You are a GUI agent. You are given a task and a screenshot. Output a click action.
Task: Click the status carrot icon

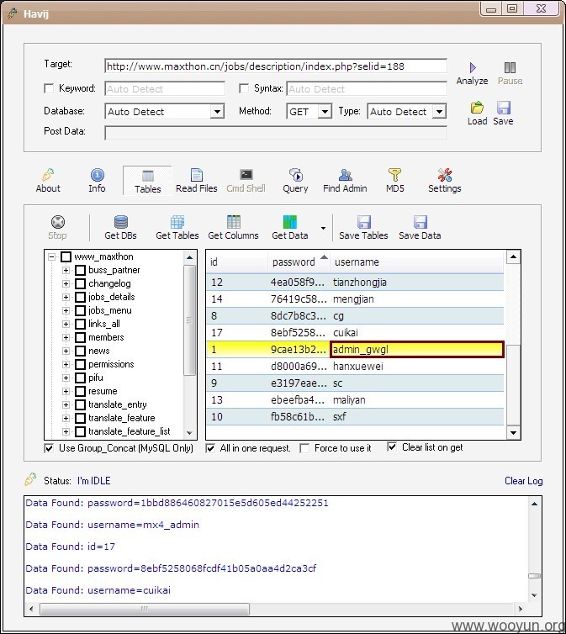click(x=30, y=479)
